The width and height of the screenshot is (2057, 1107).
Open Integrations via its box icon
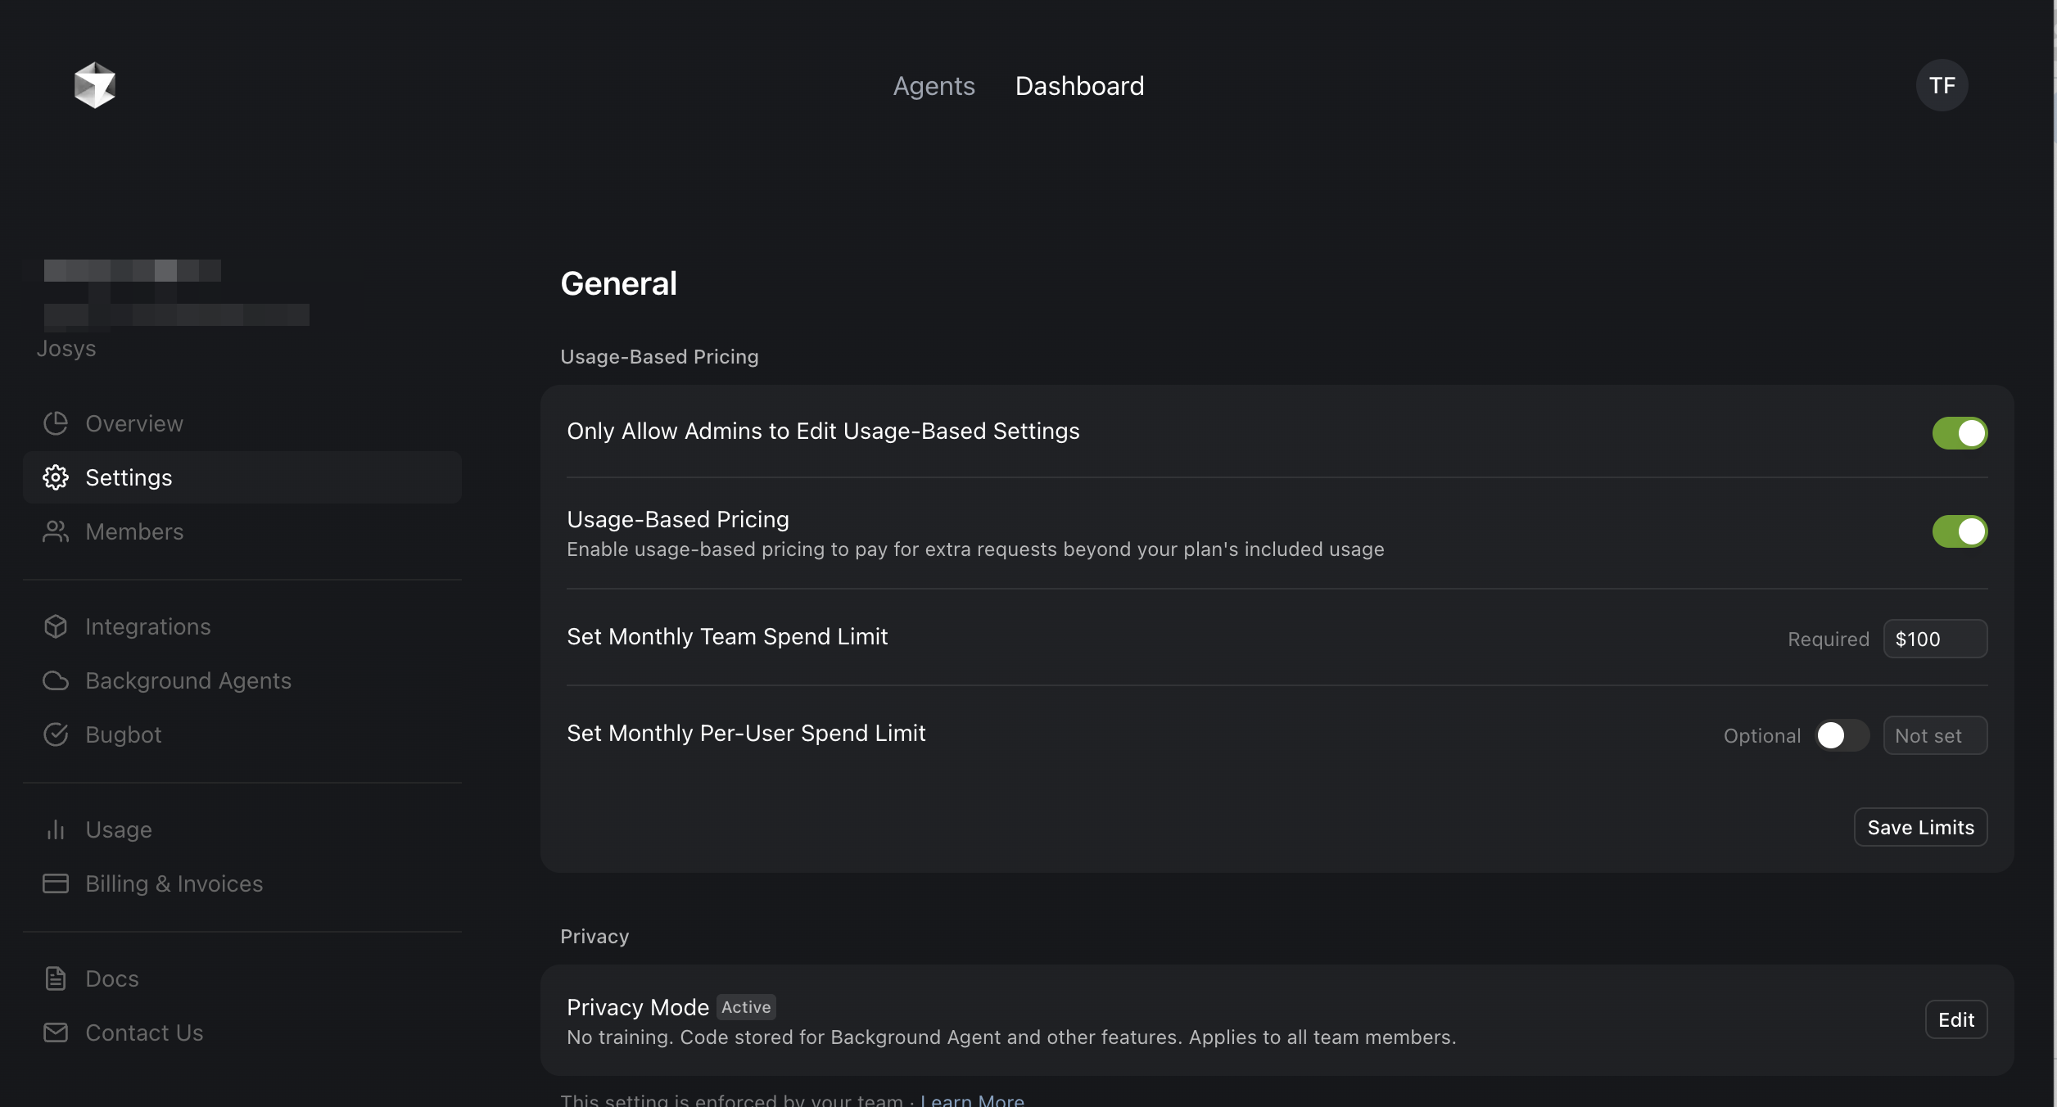(x=56, y=626)
